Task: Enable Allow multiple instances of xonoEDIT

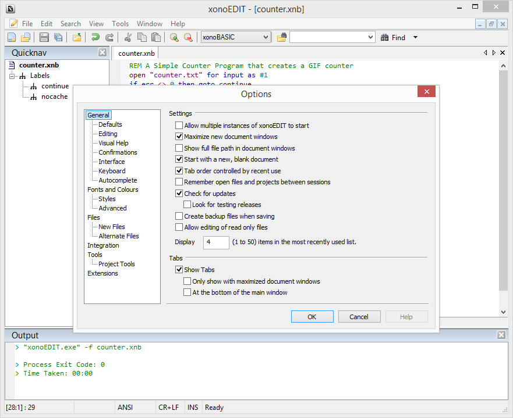Action: pyautogui.click(x=179, y=125)
